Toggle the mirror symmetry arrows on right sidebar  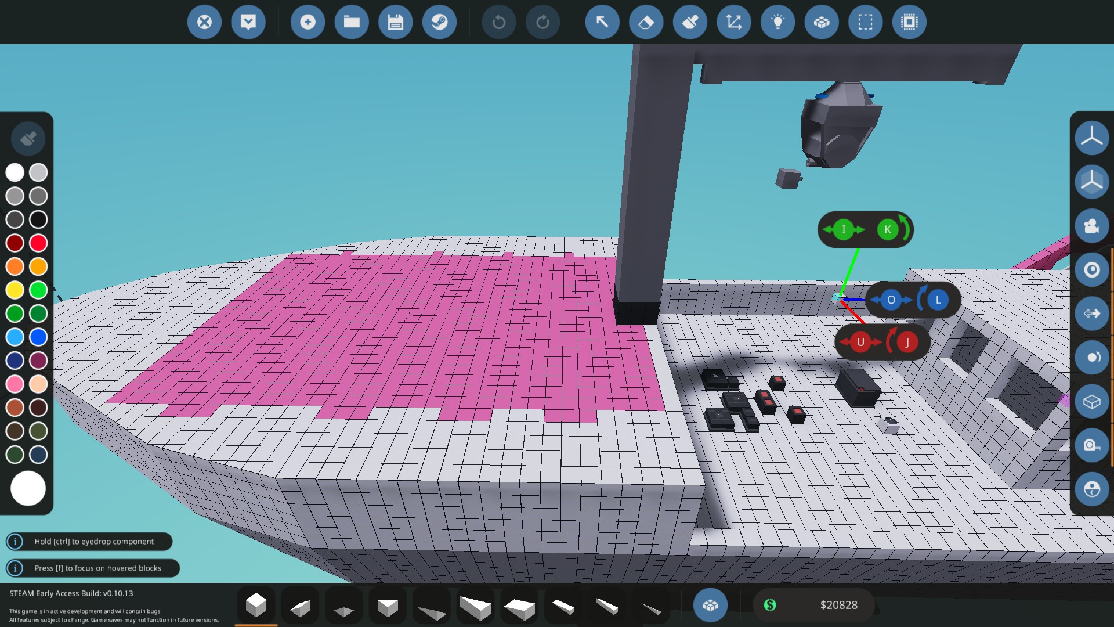[1092, 313]
